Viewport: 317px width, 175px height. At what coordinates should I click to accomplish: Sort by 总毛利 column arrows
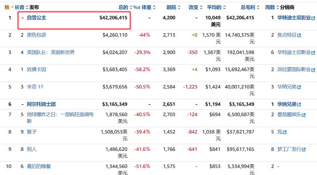258,8
